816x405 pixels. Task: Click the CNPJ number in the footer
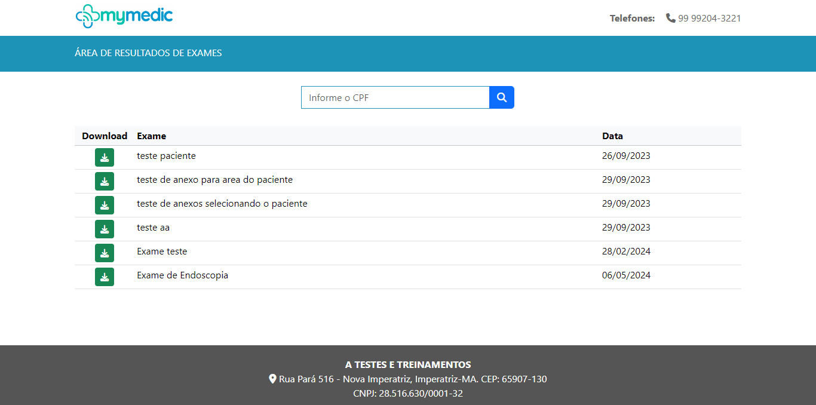(408, 393)
